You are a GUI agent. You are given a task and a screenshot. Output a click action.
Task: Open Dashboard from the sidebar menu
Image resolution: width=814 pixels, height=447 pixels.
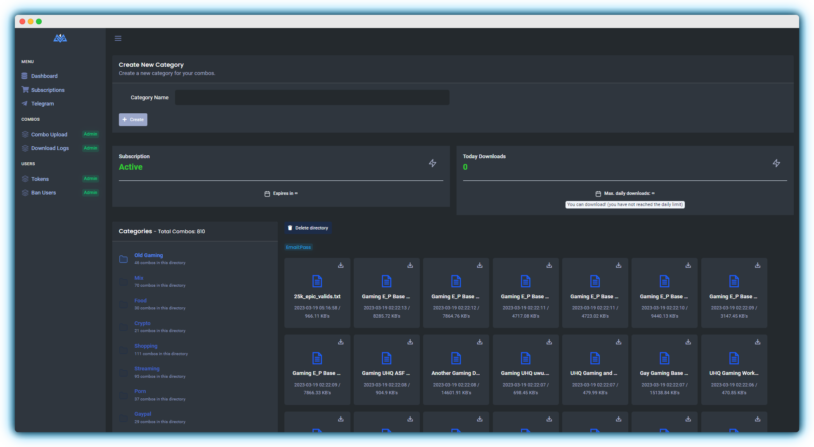[x=44, y=76]
